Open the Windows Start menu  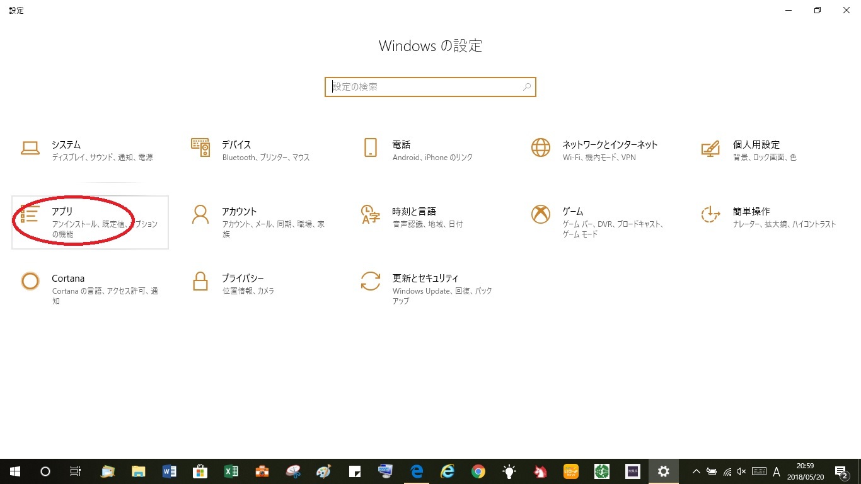tap(15, 471)
